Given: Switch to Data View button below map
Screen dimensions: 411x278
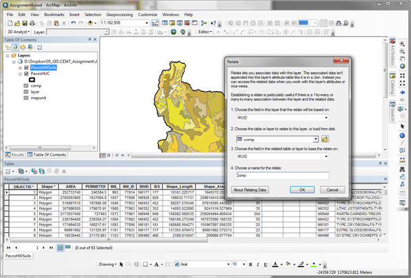Looking at the screenshot, I should 103,155.
